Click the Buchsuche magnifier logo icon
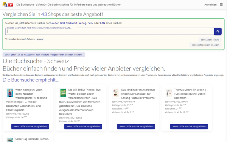This screenshot has height=142, width=227. click(5, 5)
